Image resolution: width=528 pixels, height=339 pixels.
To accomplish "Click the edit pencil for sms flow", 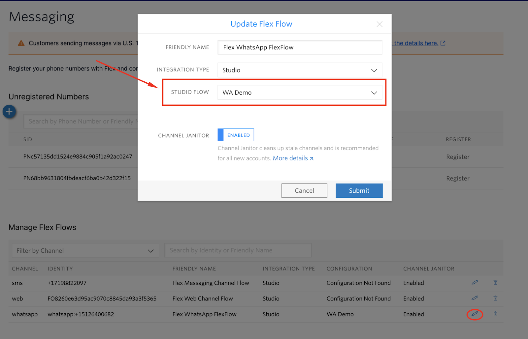I will (x=475, y=282).
